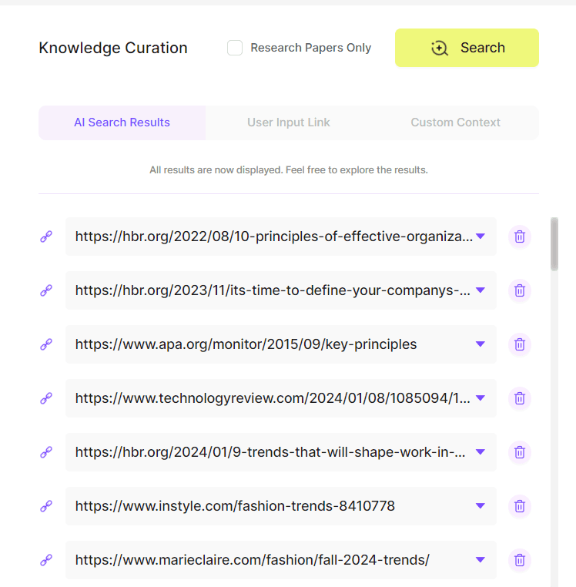The width and height of the screenshot is (576, 587).
Task: Remove the apa.org key-principles result
Action: click(520, 344)
